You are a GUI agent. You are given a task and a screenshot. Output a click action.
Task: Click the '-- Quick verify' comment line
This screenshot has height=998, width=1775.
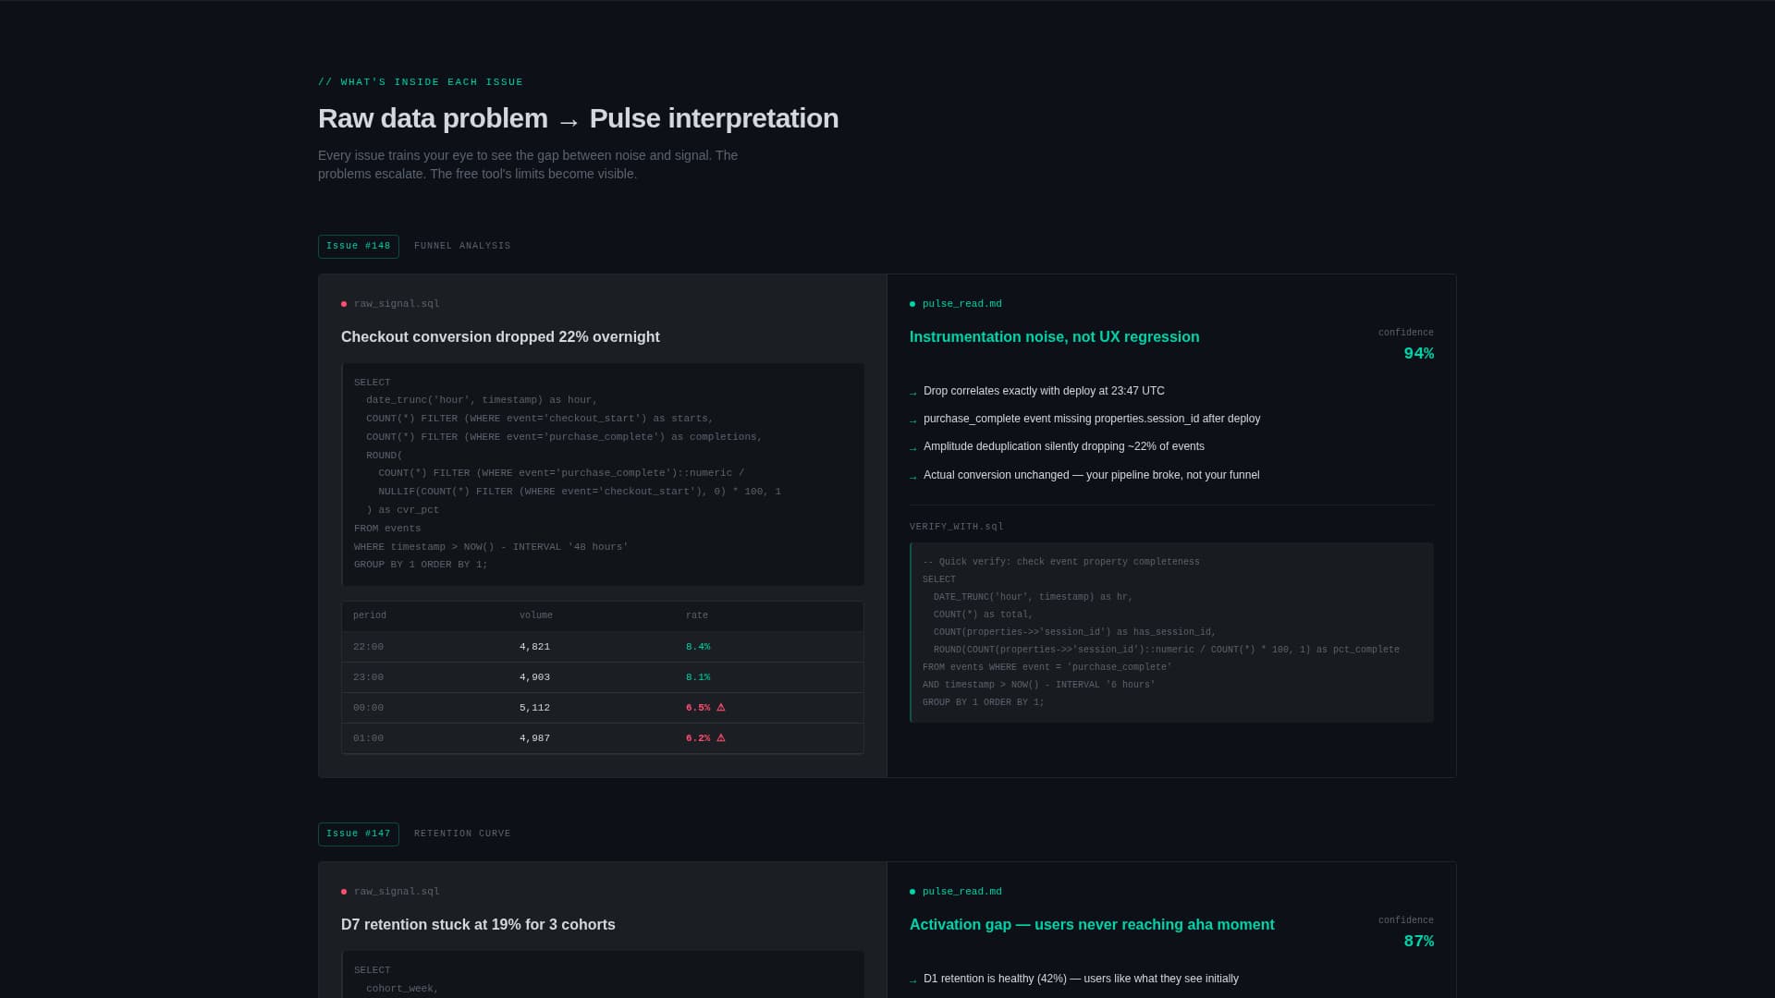(x=1061, y=562)
